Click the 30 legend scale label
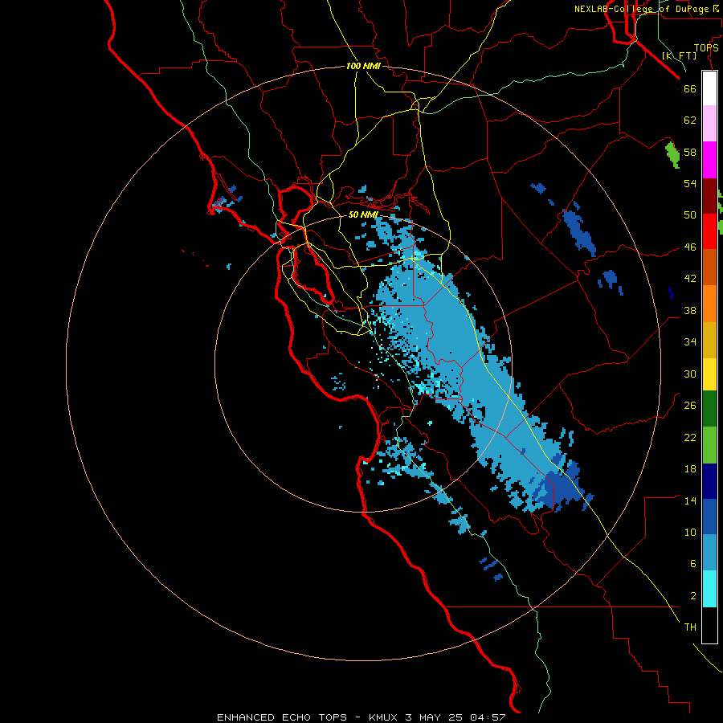This screenshot has height=723, width=723. coord(690,374)
